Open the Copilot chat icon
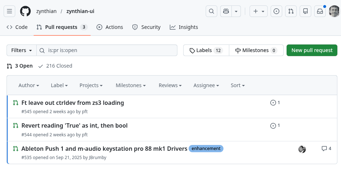 point(226,11)
